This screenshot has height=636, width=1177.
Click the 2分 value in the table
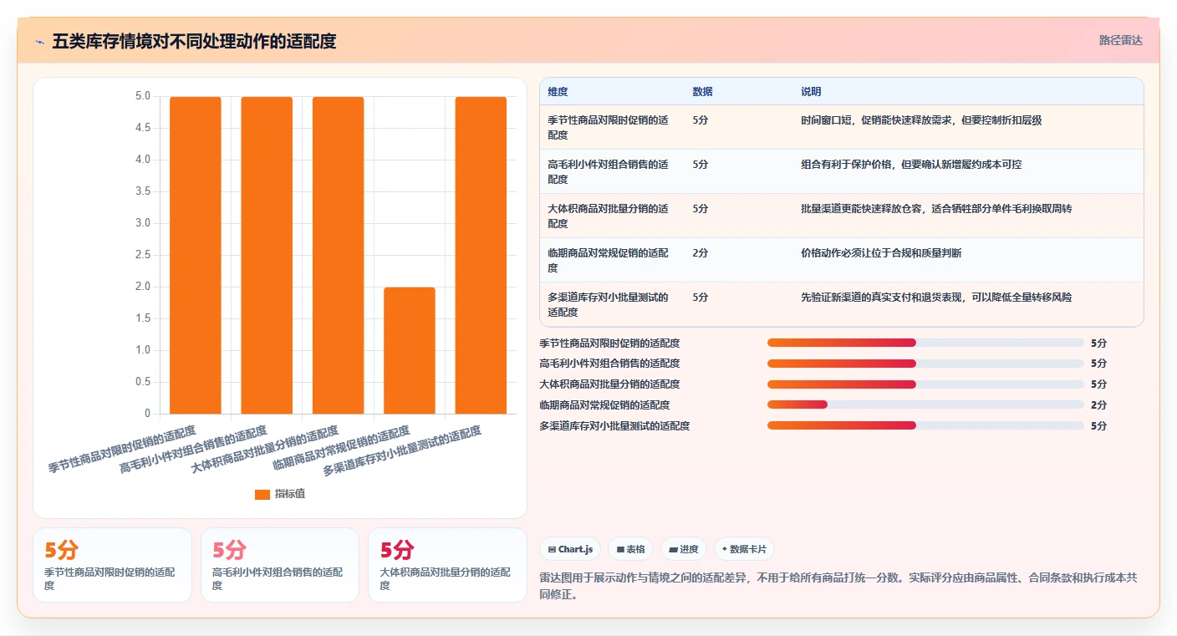701,253
